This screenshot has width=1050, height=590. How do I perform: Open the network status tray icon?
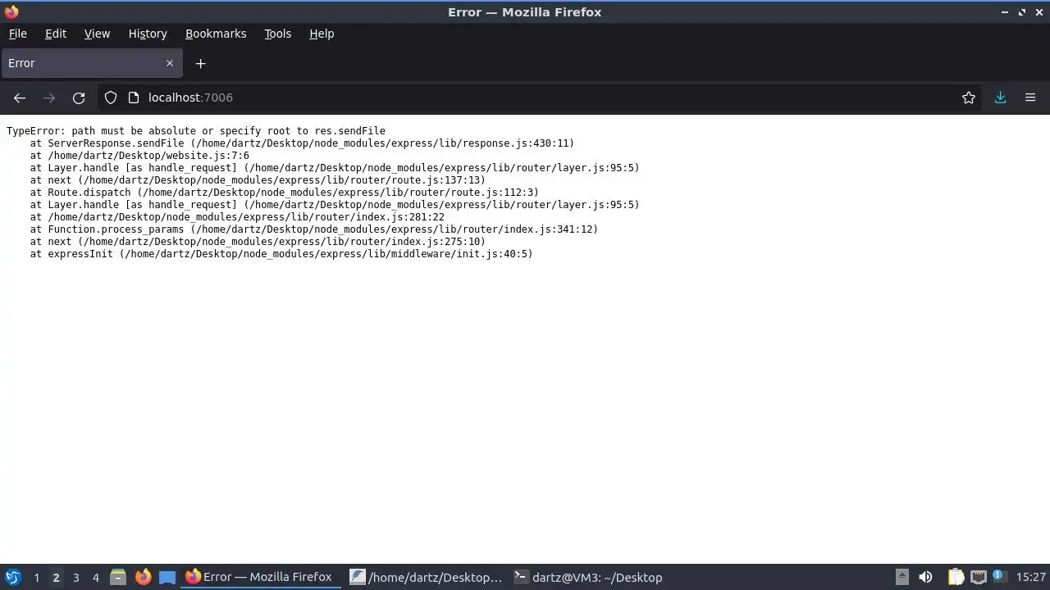979,577
